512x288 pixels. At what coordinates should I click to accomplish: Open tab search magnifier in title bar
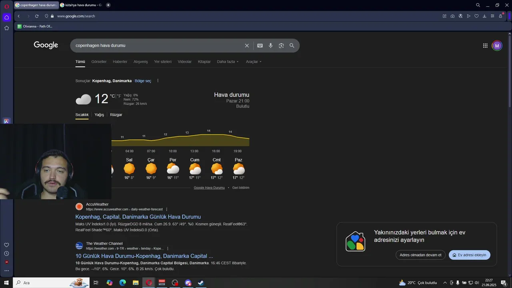coord(478,5)
